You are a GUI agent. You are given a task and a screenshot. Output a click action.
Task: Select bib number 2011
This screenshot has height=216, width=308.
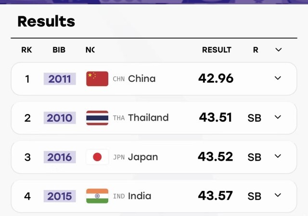pos(60,79)
